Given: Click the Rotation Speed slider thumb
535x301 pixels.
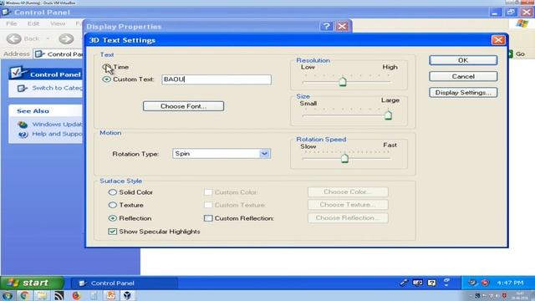Looking at the screenshot, I should (x=344, y=158).
